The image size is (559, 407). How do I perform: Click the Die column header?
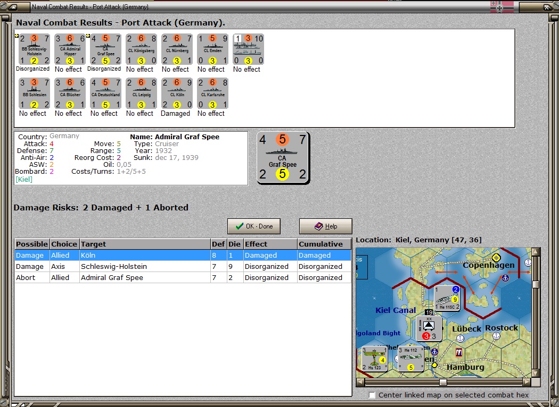coord(235,244)
